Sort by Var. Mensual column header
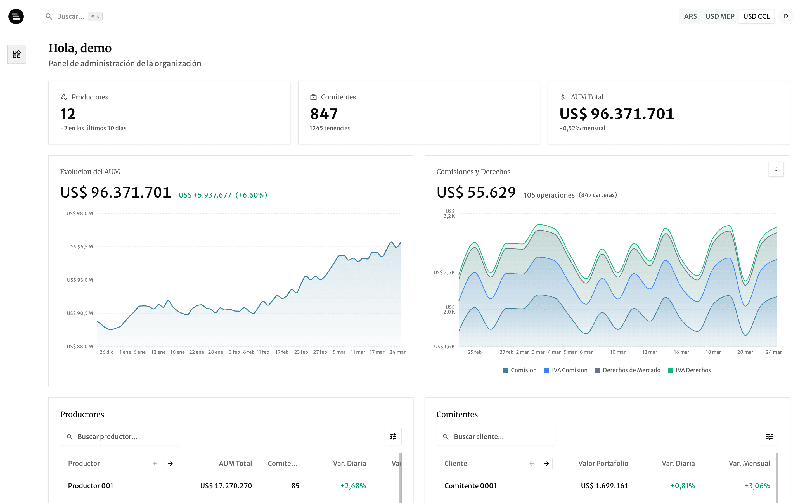The width and height of the screenshot is (805, 503). 749,463
